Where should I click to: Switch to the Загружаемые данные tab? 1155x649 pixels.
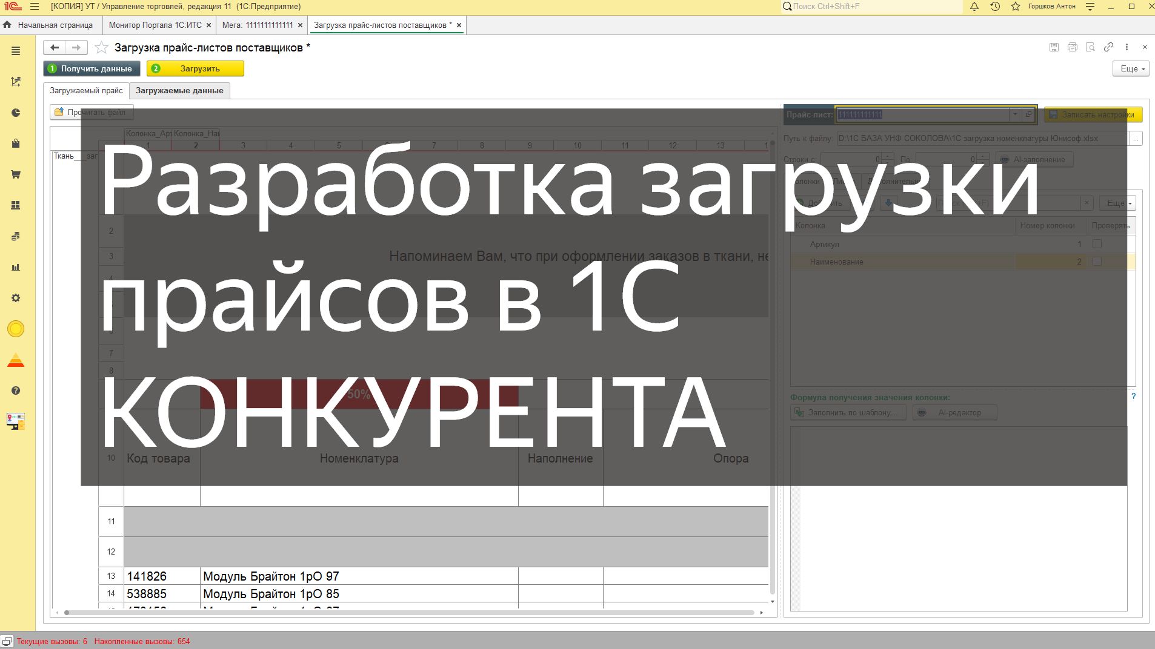point(179,90)
